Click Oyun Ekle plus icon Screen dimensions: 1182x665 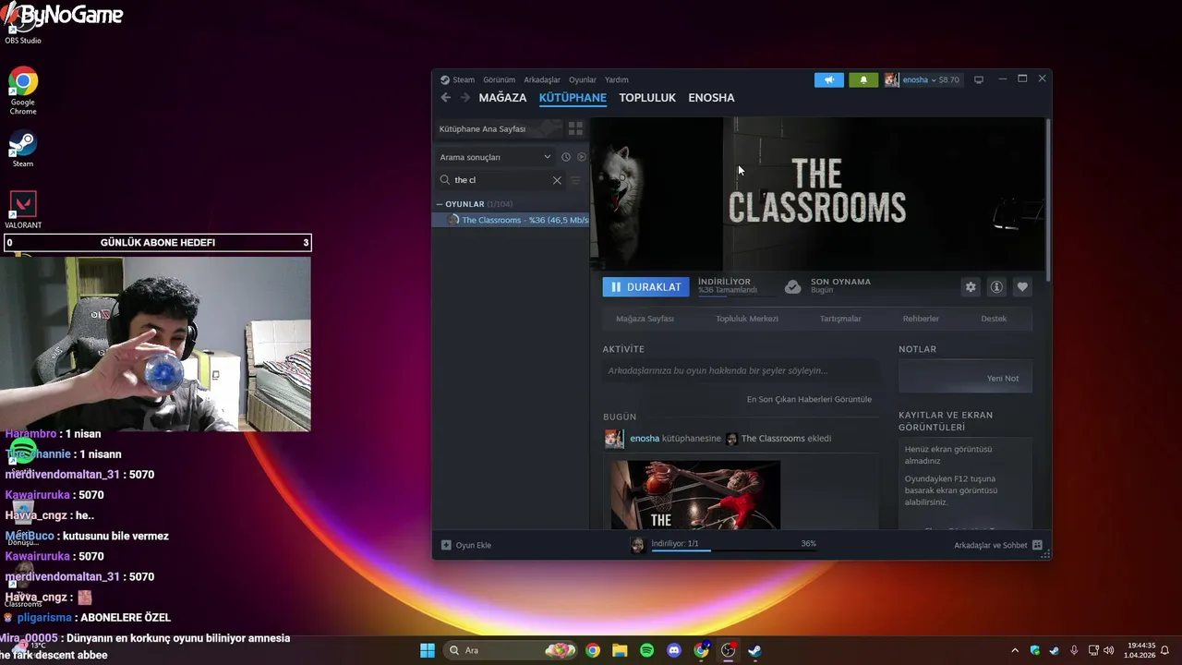[x=446, y=545]
